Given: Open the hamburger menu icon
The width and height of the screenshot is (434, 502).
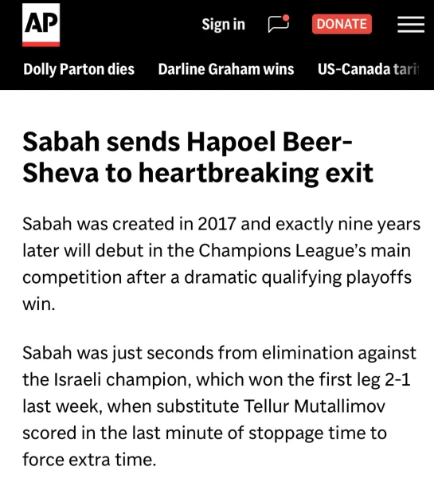Looking at the screenshot, I should click(411, 25).
